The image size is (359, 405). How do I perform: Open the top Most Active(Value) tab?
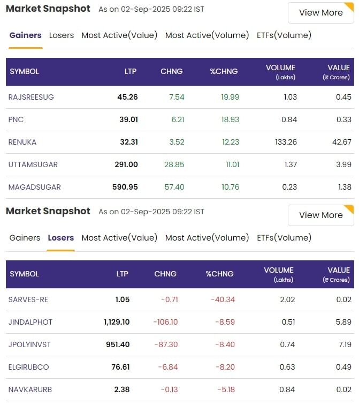pos(119,35)
